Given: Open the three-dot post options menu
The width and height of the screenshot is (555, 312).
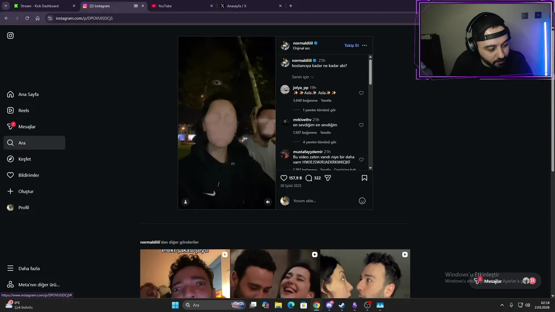Looking at the screenshot, I should pyautogui.click(x=364, y=45).
